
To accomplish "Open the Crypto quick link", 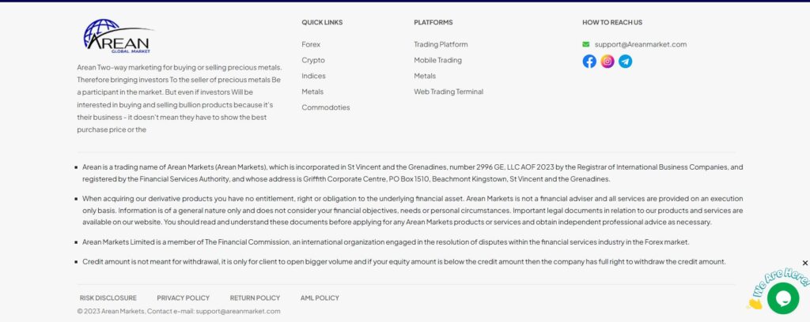I will 313,61.
